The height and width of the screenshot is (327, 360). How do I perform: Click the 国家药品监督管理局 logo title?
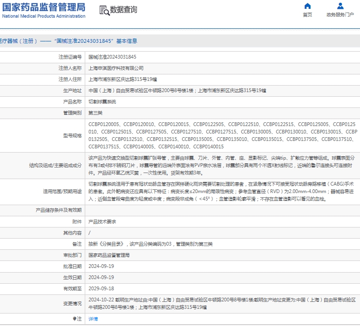(44, 7)
